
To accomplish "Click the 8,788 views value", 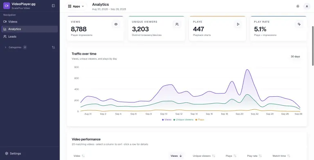I will click(x=78, y=29).
